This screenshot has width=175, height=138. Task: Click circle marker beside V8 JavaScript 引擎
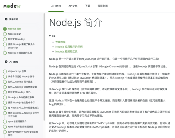pos(5,72)
